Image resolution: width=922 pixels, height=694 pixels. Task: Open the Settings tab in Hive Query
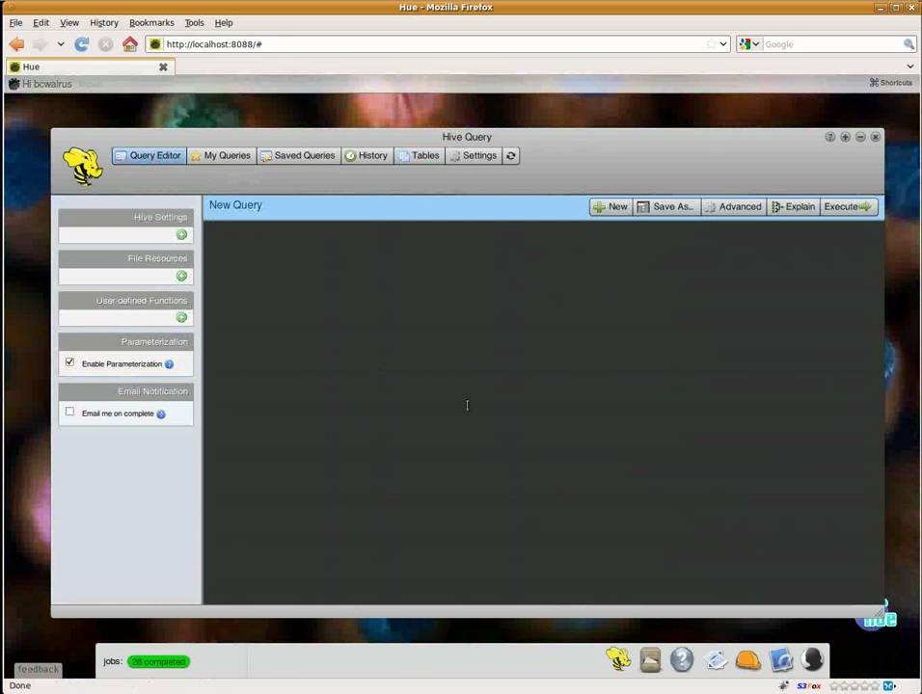click(x=474, y=156)
